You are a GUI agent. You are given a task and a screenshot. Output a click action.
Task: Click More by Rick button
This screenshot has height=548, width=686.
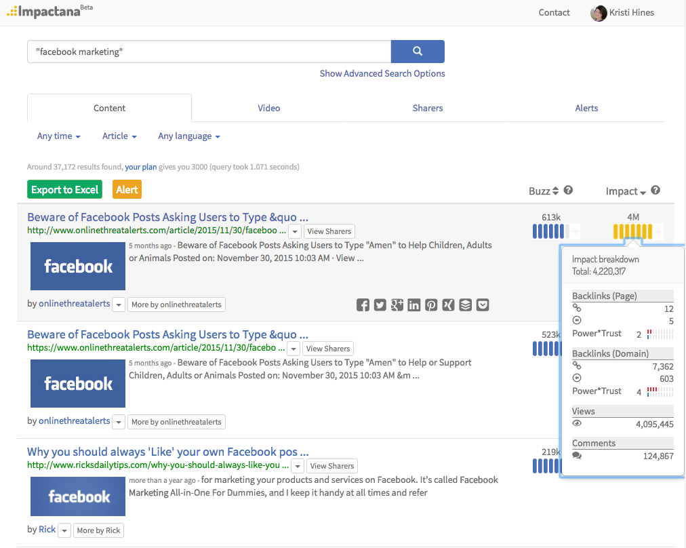pos(98,530)
